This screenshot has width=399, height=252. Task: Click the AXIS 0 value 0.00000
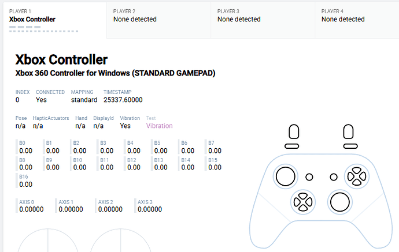click(31, 209)
